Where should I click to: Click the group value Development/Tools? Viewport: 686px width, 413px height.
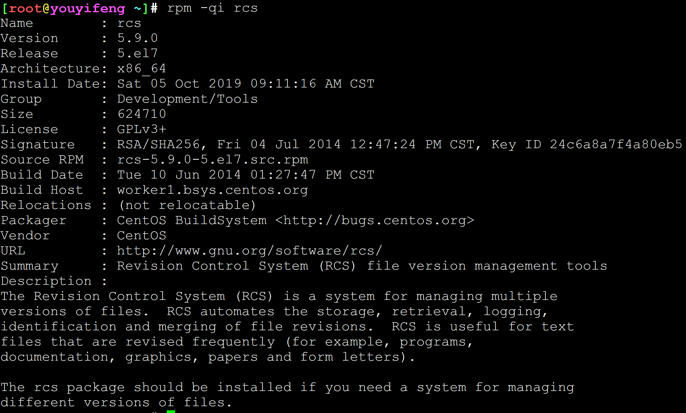tap(187, 99)
